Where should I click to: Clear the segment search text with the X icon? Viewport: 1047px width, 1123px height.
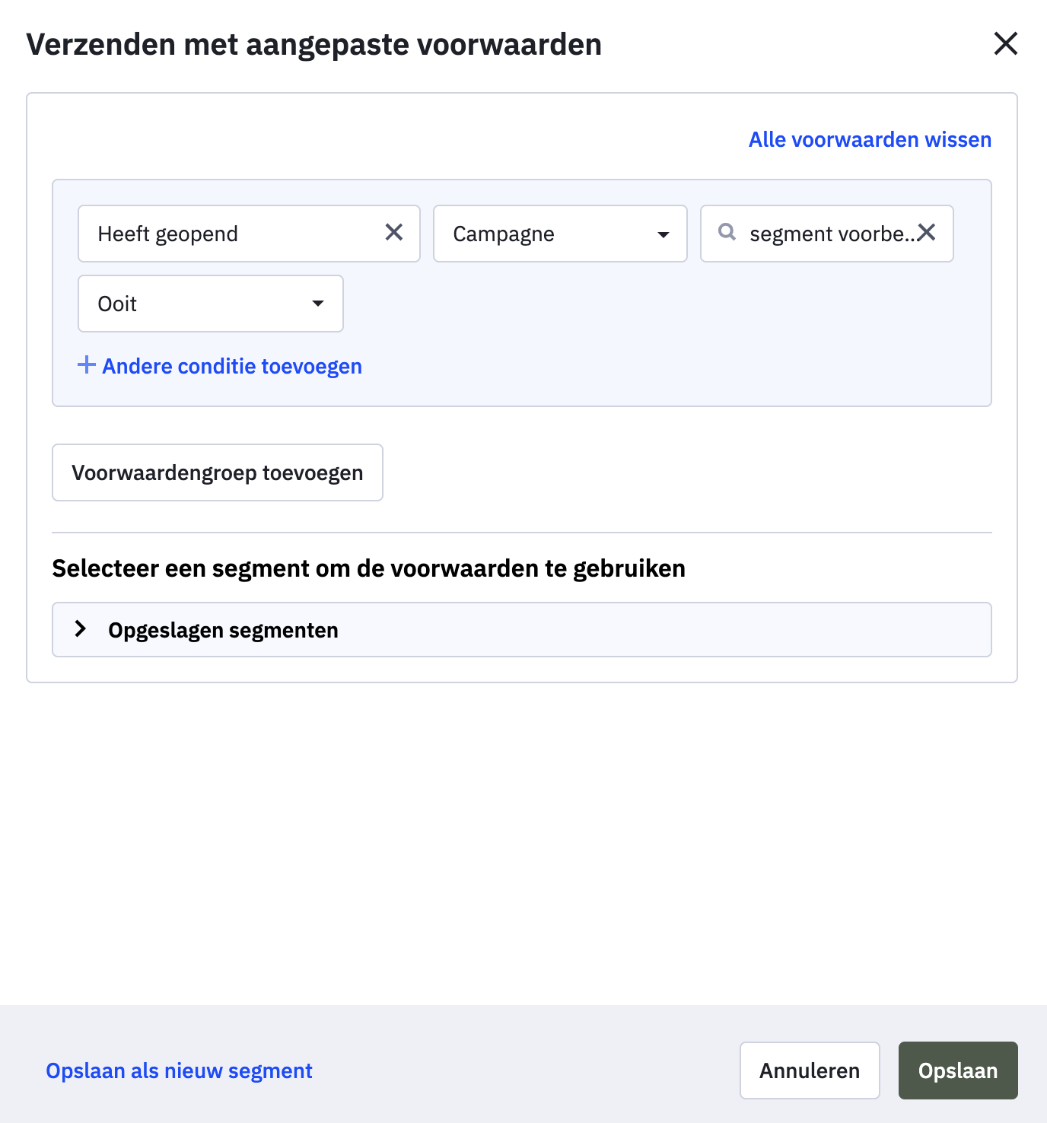coord(928,234)
